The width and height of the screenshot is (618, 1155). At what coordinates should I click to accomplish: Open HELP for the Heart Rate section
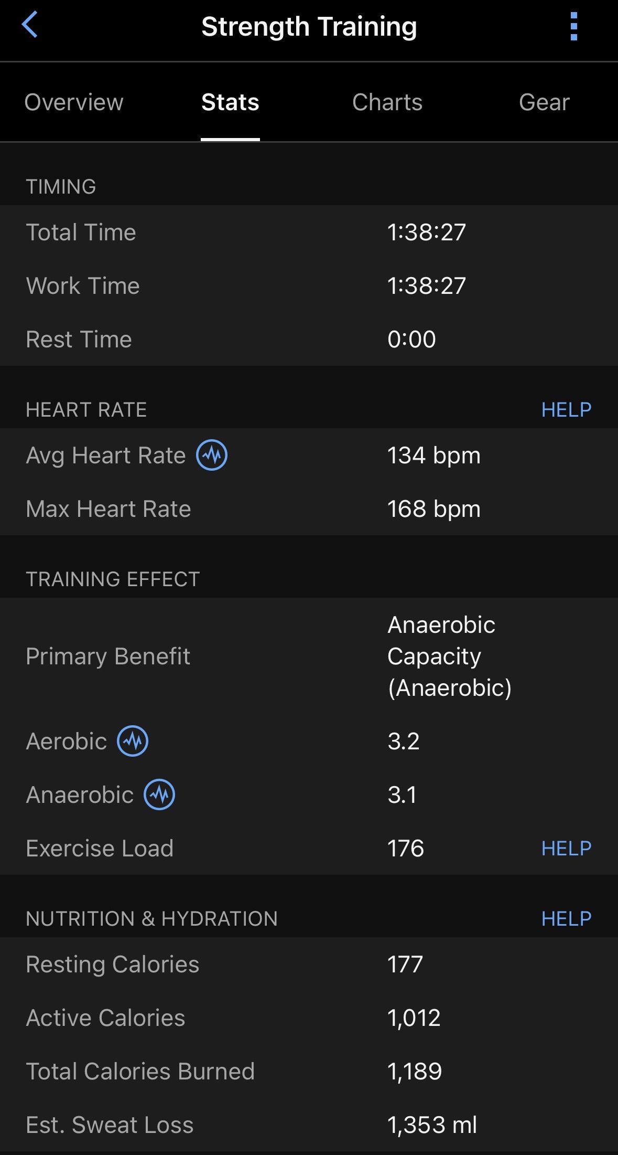click(x=566, y=409)
